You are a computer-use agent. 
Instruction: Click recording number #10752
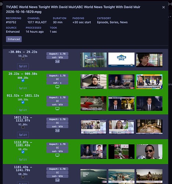pyautogui.click(x=11, y=22)
